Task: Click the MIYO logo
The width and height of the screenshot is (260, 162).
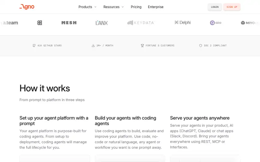Action: click(250, 23)
